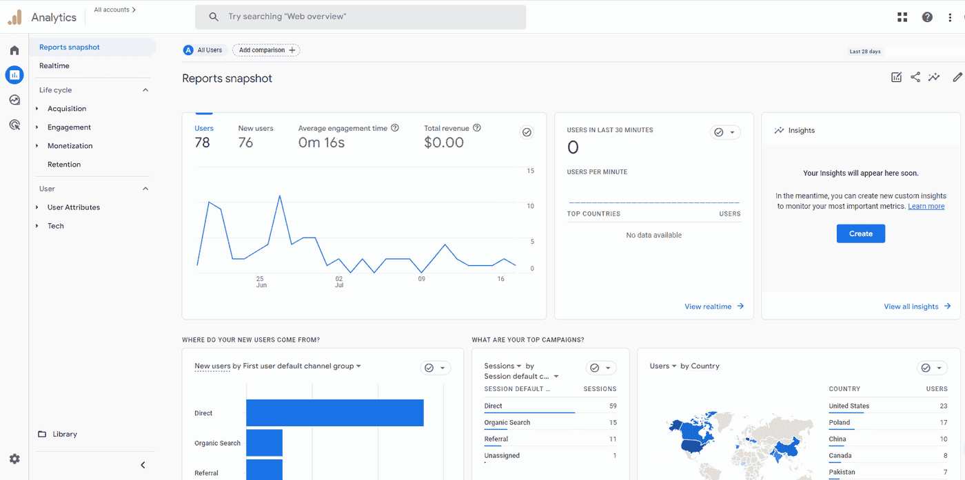Click the Canada country row

pos(888,456)
